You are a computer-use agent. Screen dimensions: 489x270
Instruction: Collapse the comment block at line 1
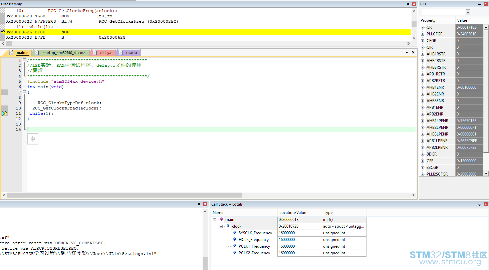click(x=24, y=60)
